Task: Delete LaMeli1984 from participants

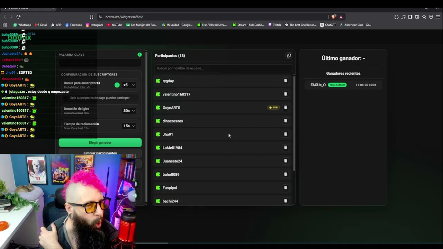Action: (x=286, y=148)
